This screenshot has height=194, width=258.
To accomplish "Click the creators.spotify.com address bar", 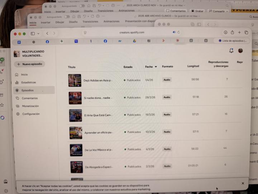I will point(132,32).
